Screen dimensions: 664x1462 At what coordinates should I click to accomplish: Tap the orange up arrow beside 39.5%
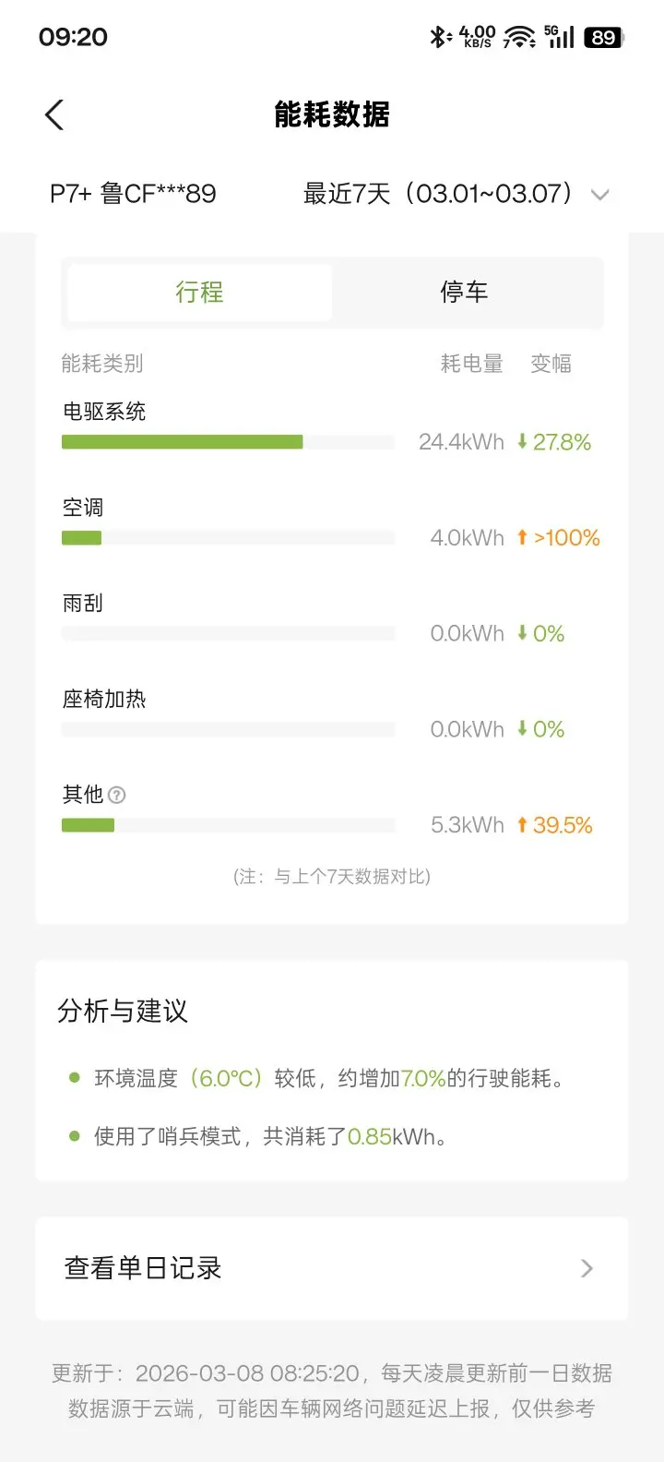click(522, 825)
